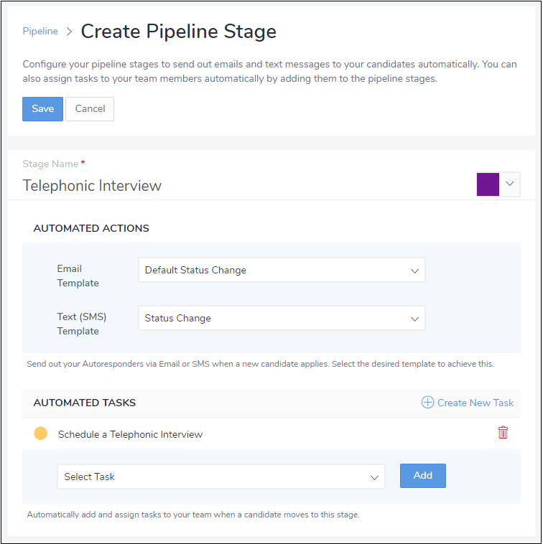The width and height of the screenshot is (543, 544).
Task: Go back to Pipeline via breadcrumb
Action: (40, 32)
